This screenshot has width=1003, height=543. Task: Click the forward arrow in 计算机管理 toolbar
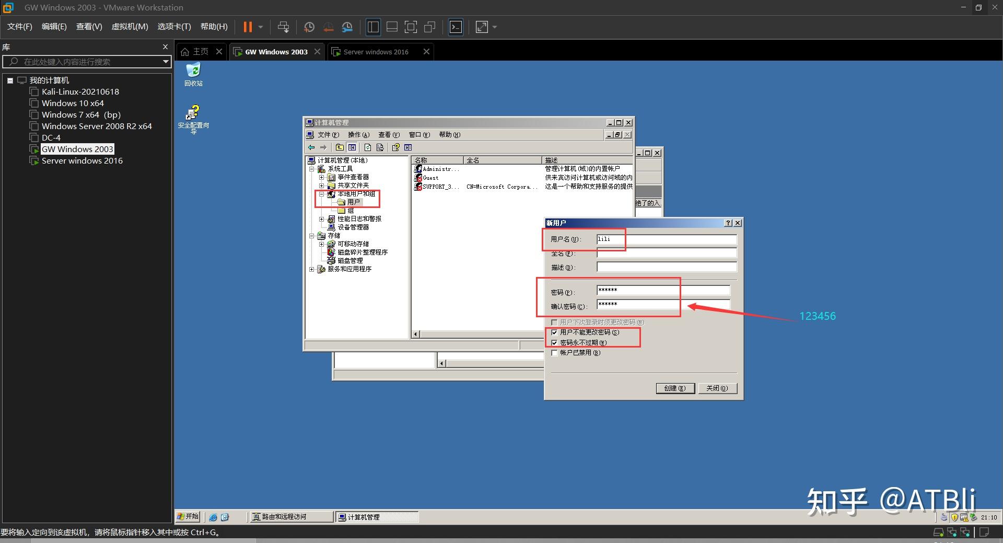click(323, 147)
